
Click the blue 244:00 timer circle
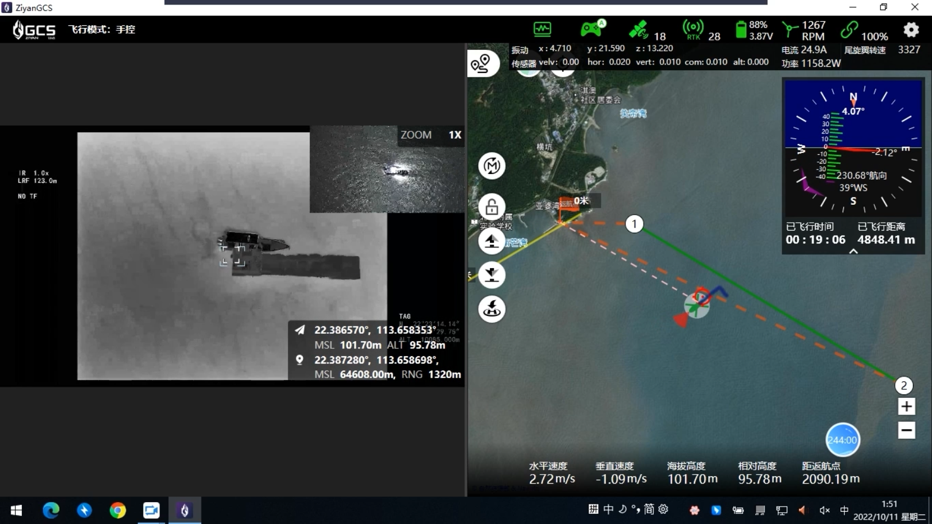click(x=842, y=440)
